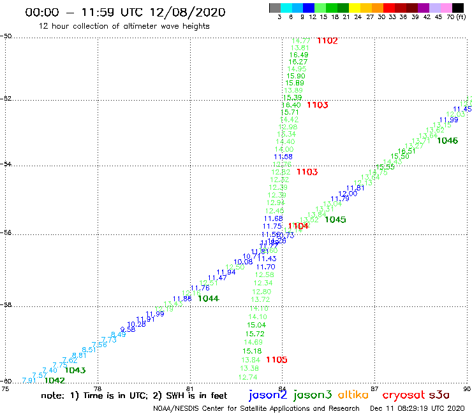Click the 84 longitude axis label
472x414 pixels.
pyautogui.click(x=282, y=389)
